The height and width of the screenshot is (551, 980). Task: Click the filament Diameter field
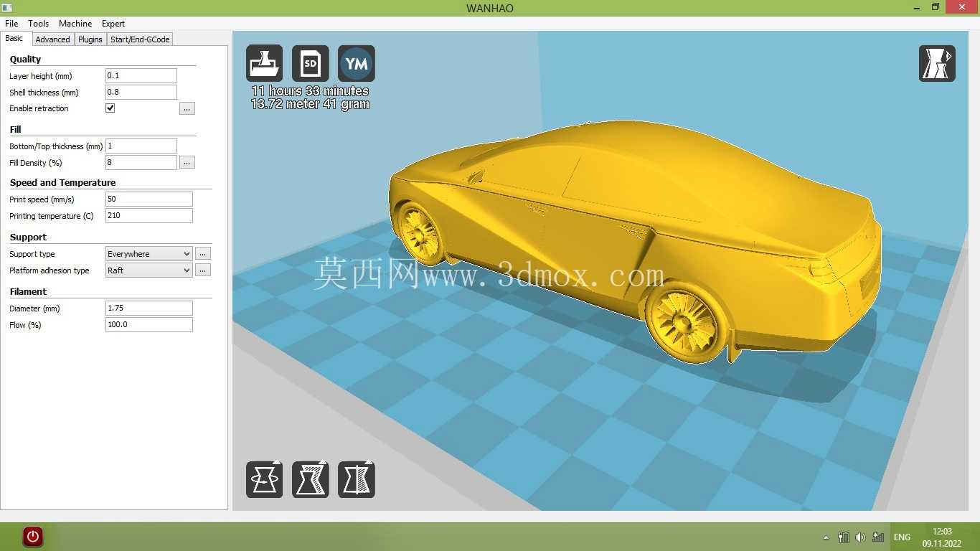[x=149, y=309]
